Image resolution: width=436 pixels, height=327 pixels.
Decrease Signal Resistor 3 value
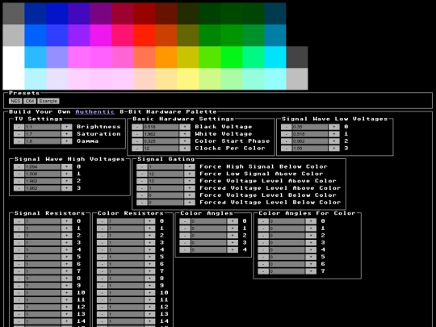point(19,243)
